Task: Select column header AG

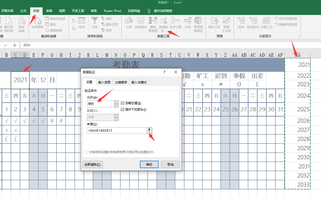Action: coord(297,55)
